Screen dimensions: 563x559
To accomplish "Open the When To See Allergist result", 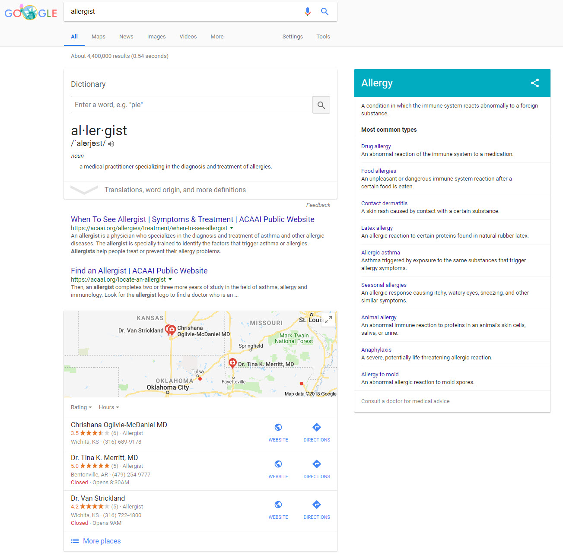I will point(193,219).
